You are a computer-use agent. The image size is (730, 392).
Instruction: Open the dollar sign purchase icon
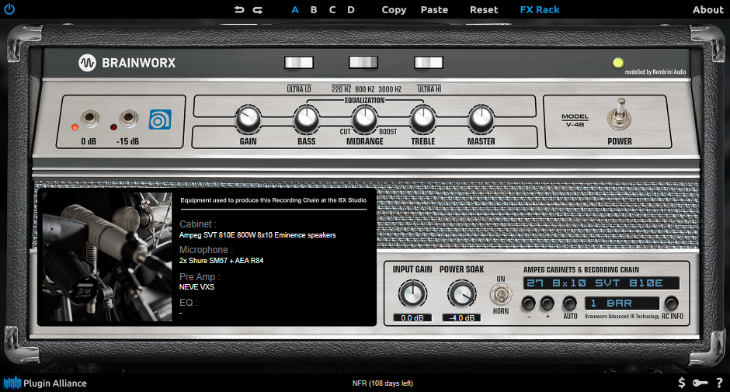click(682, 383)
